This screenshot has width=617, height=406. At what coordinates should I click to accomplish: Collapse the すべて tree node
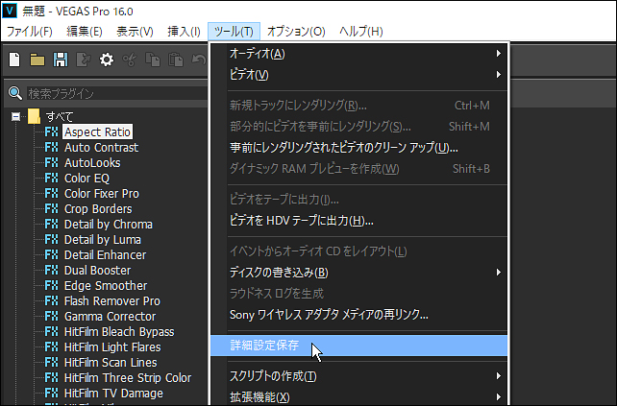(15, 116)
